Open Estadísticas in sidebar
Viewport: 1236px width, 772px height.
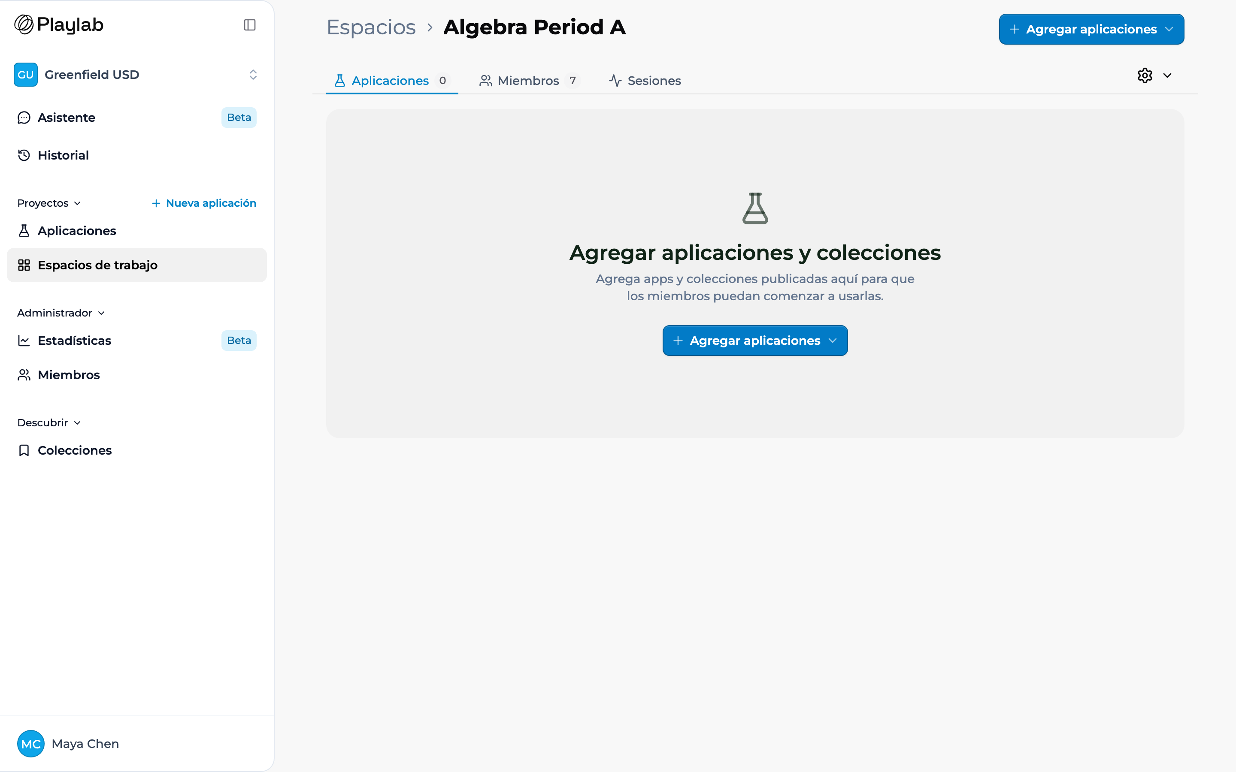(137, 341)
